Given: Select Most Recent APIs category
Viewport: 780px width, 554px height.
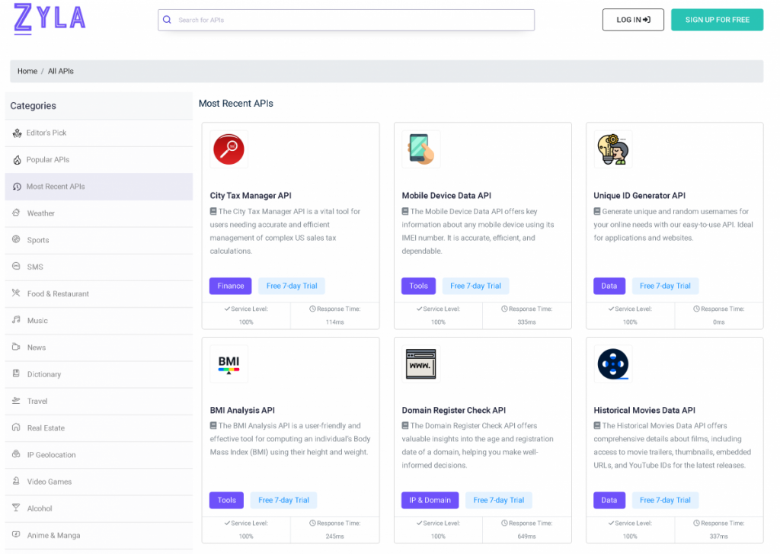Looking at the screenshot, I should pyautogui.click(x=98, y=187).
